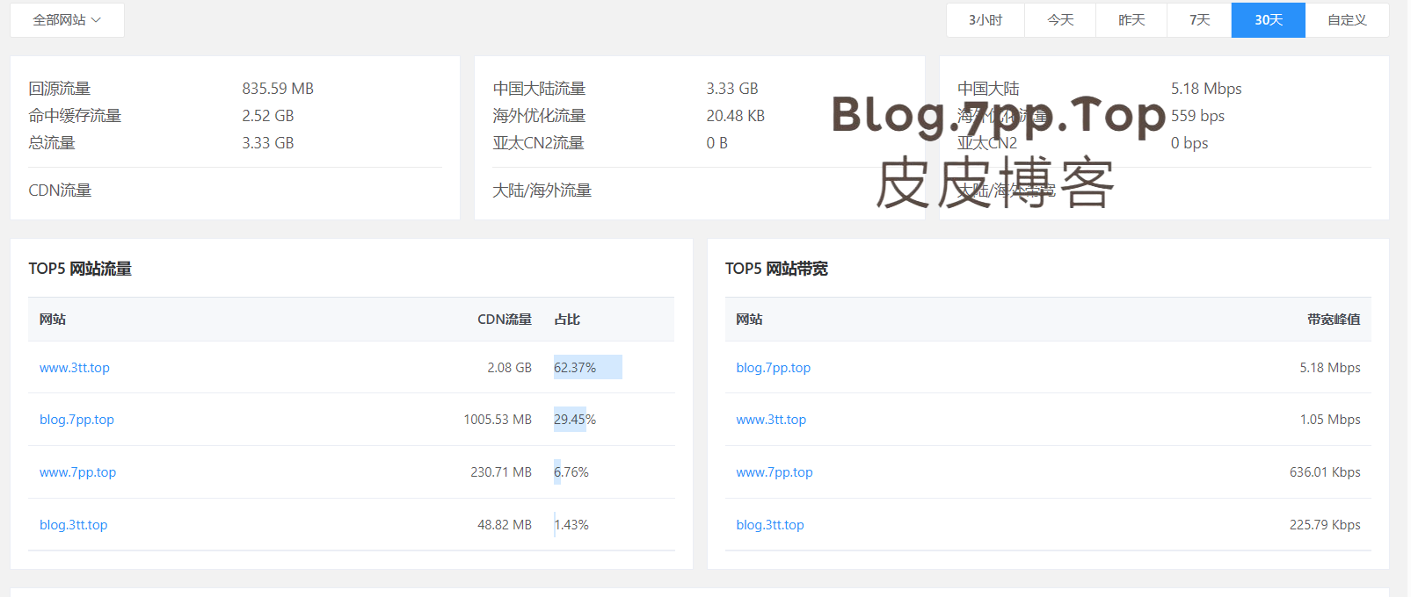Click the 占比 column header
1411x597 pixels.
click(x=567, y=320)
